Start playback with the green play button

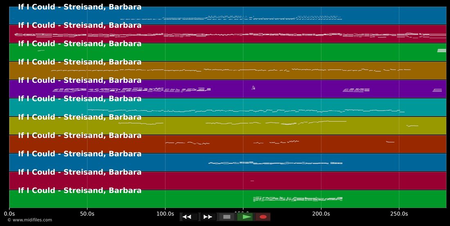(x=245, y=217)
